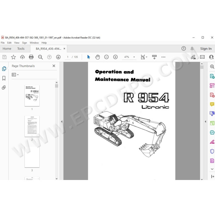Click the thumbnails panel scroll up arrow
The image size is (215, 215).
tap(57, 83)
